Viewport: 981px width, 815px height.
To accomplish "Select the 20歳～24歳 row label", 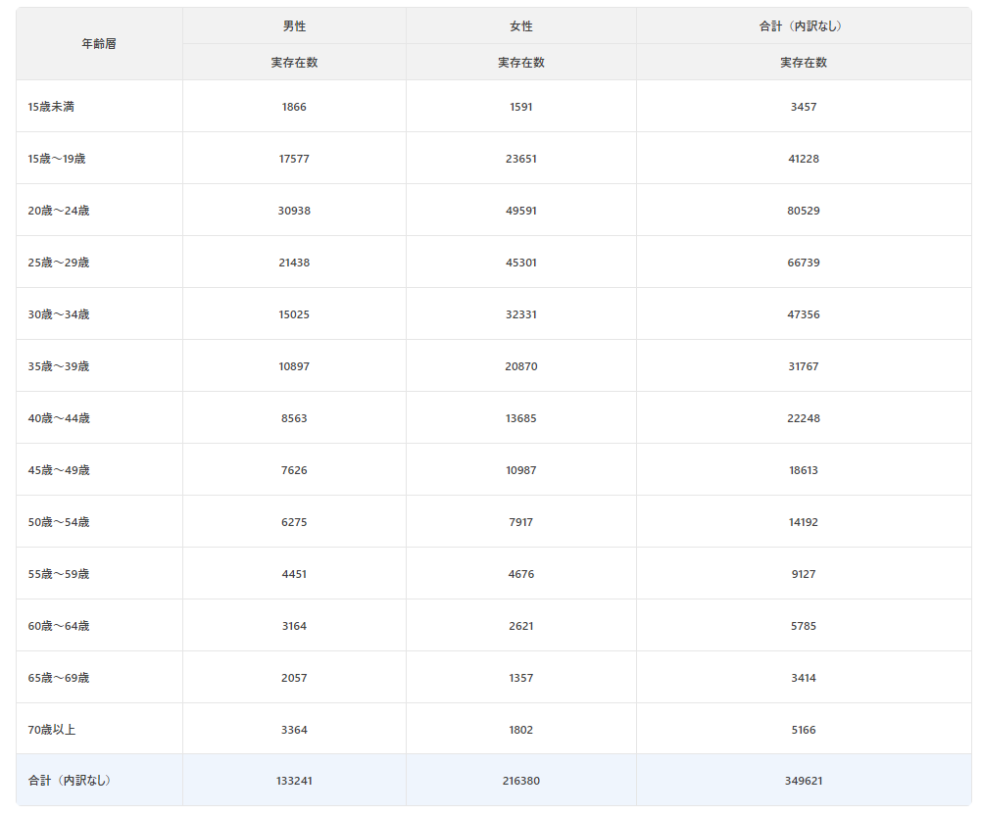I will [59, 211].
